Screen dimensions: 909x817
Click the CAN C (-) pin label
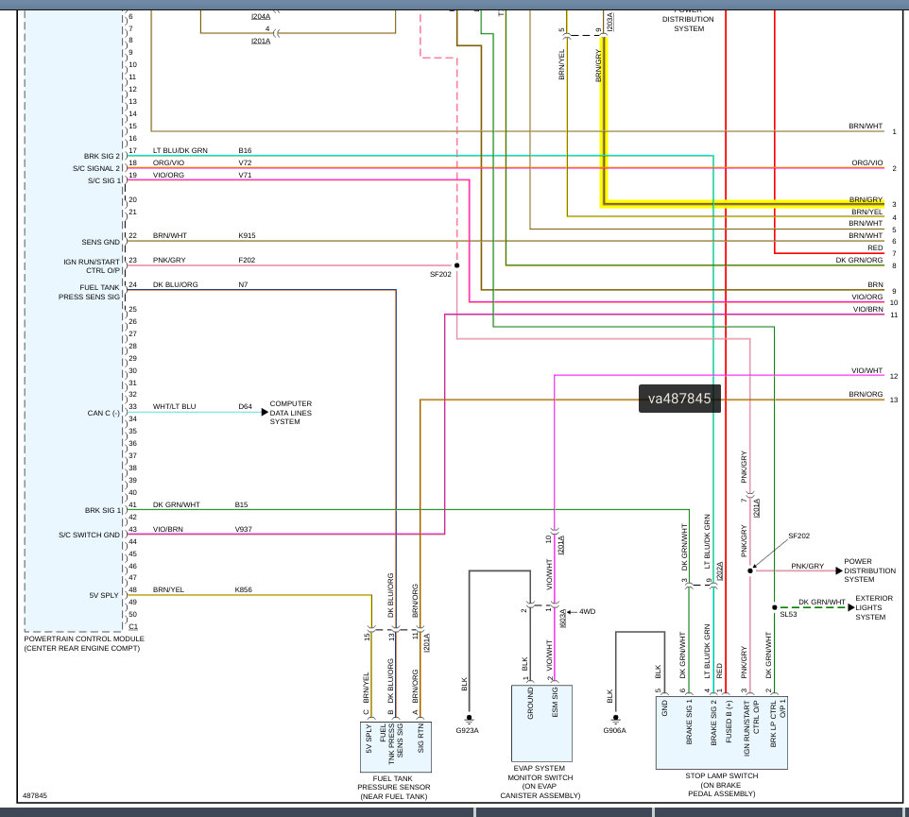click(103, 413)
